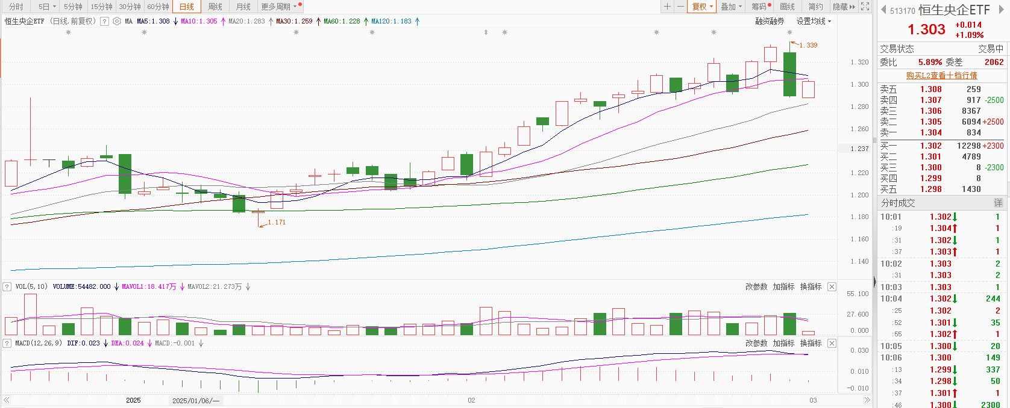1010x408 pixels.
Task: Toggle the 筹码 chip distribution view
Action: pyautogui.click(x=761, y=7)
